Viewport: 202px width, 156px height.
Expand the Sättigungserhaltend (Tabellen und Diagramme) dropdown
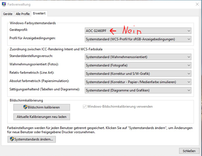(138, 90)
